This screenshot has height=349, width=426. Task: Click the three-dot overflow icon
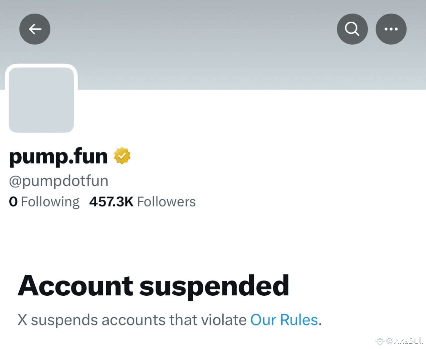[391, 29]
